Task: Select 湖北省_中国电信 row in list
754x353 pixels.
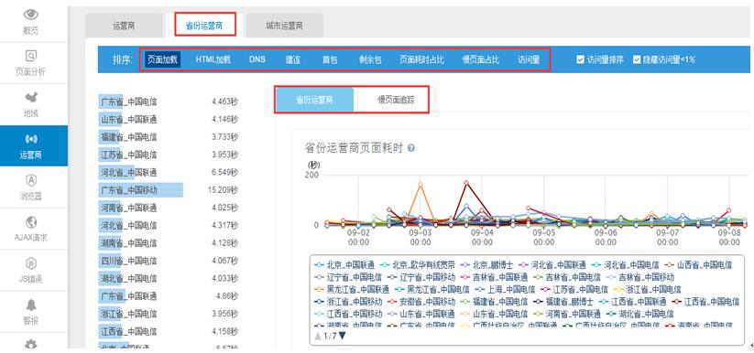Action: tap(169, 279)
